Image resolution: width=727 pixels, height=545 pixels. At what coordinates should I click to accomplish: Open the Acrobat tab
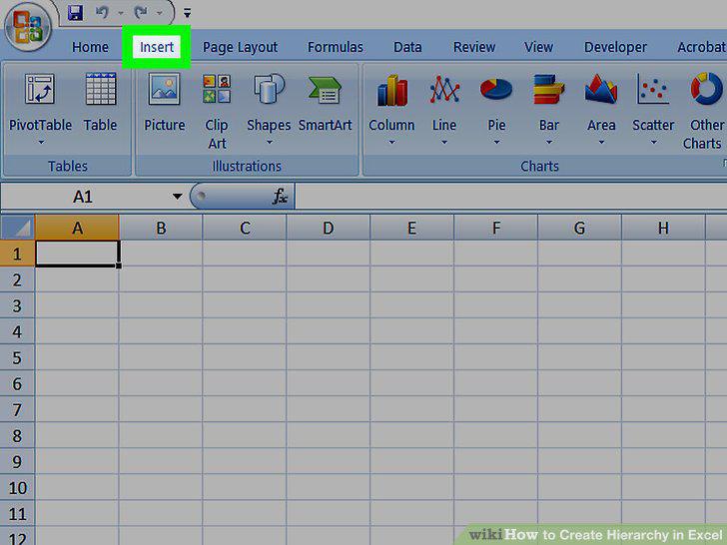(x=701, y=47)
